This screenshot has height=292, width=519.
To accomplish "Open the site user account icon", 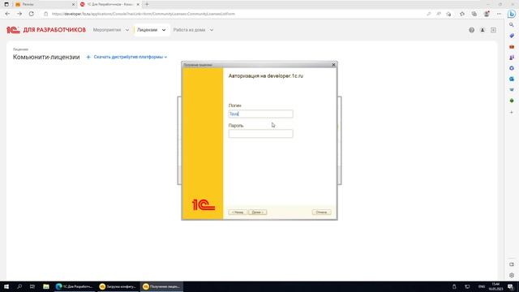I will tap(483, 30).
